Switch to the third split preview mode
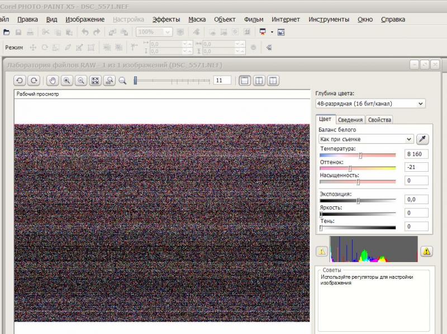The width and height of the screenshot is (447, 334). (x=273, y=81)
